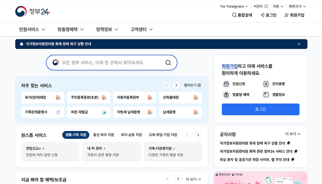The image size is (322, 184).
Task: Click the 회원가입 link in the login card
Action: (230, 66)
